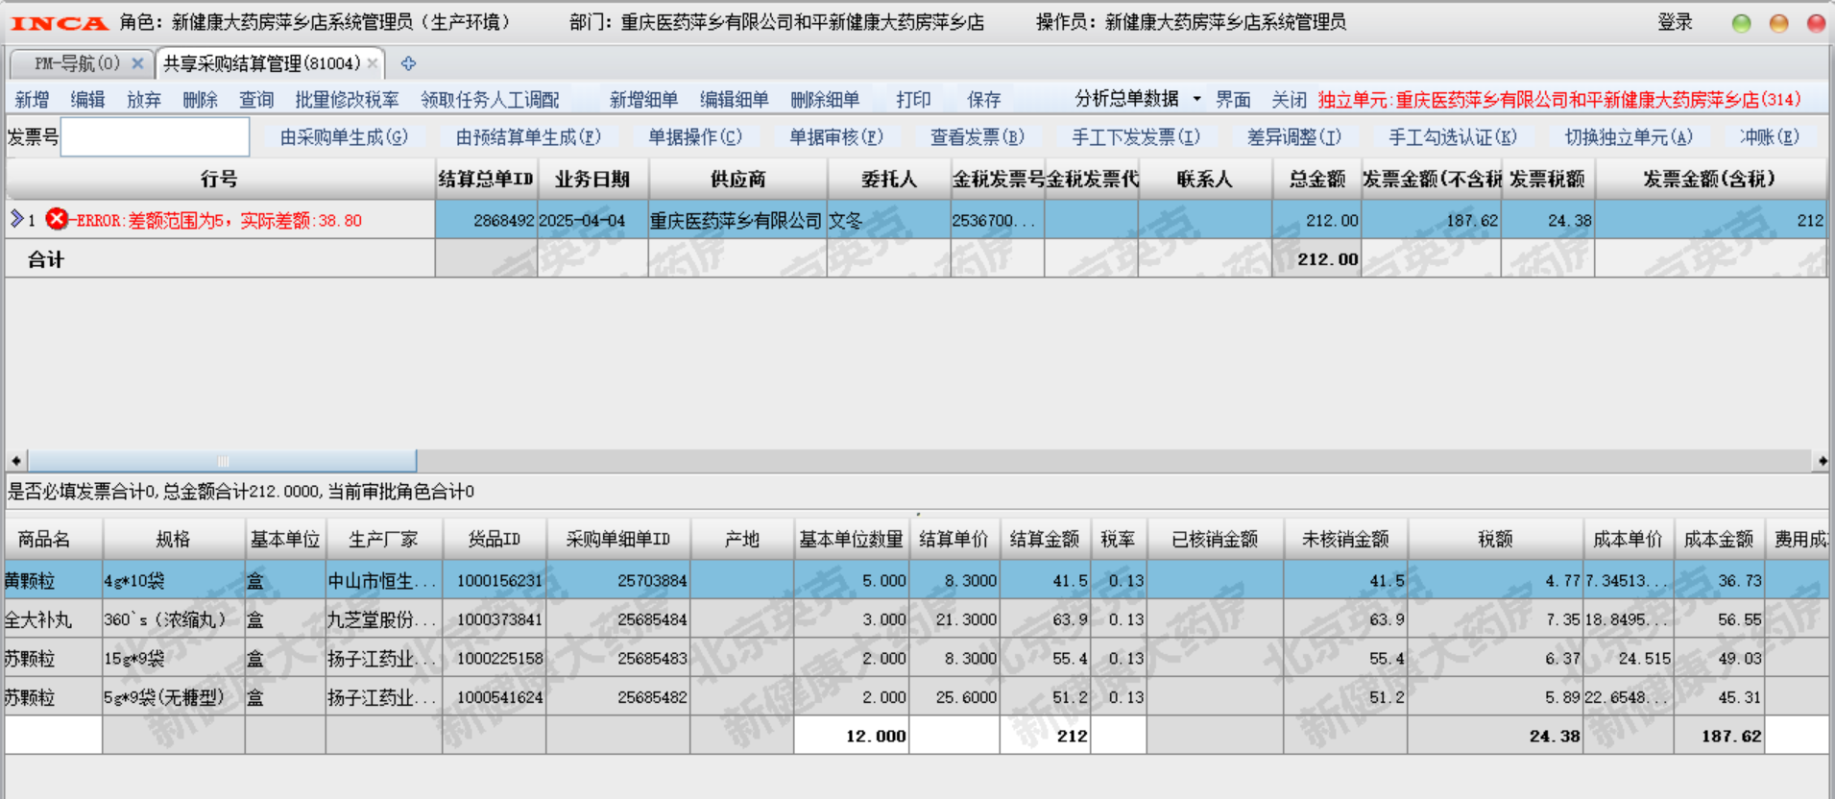
Task: Click the 成本单价 column header
Action: [1628, 540]
